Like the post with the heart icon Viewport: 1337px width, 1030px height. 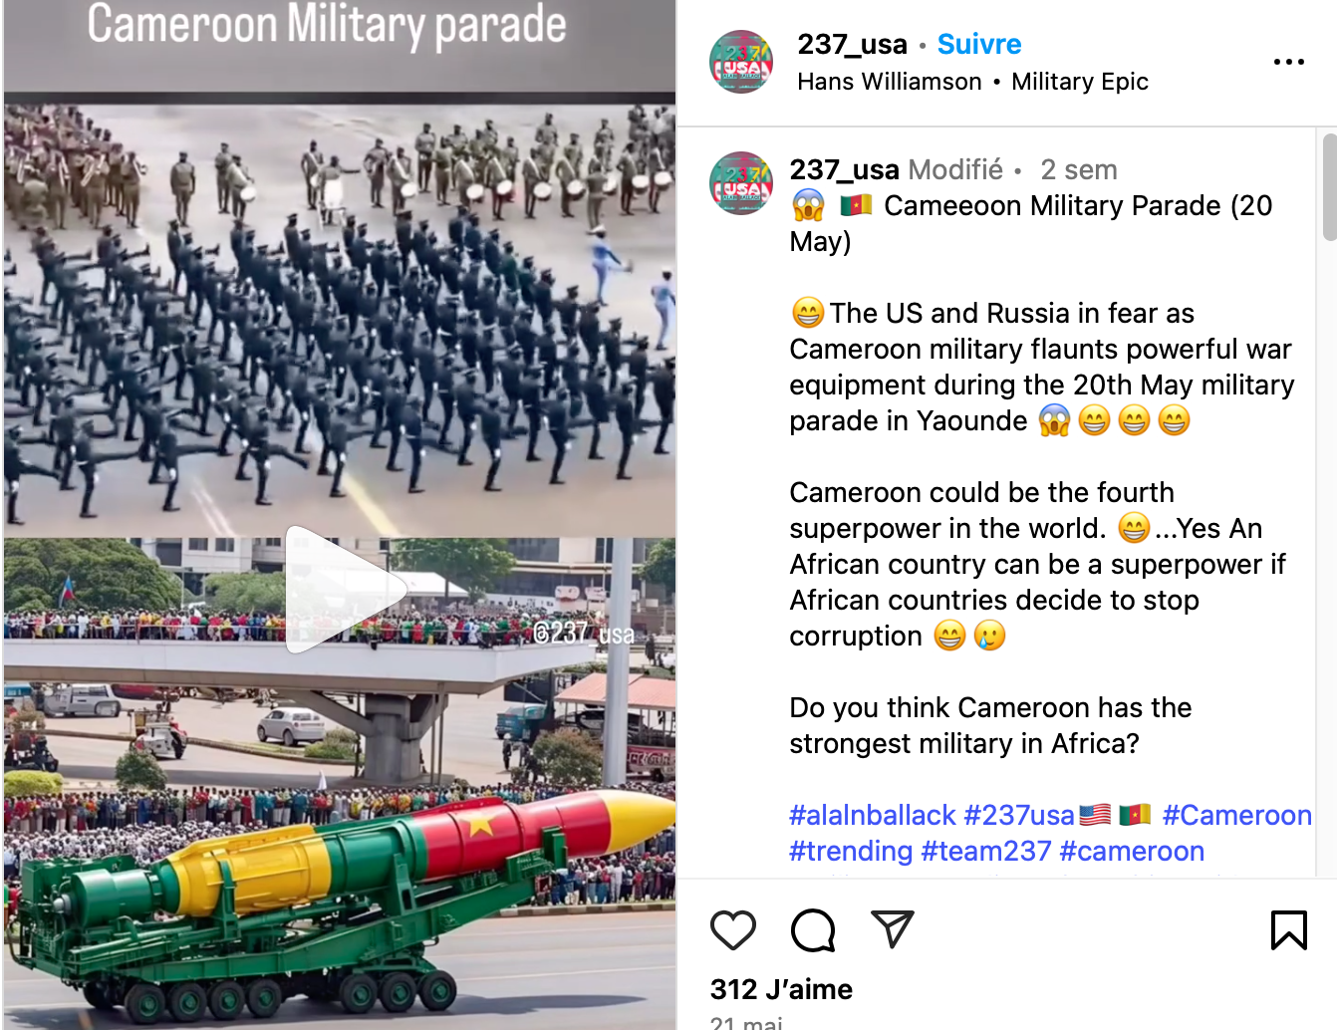coord(733,929)
